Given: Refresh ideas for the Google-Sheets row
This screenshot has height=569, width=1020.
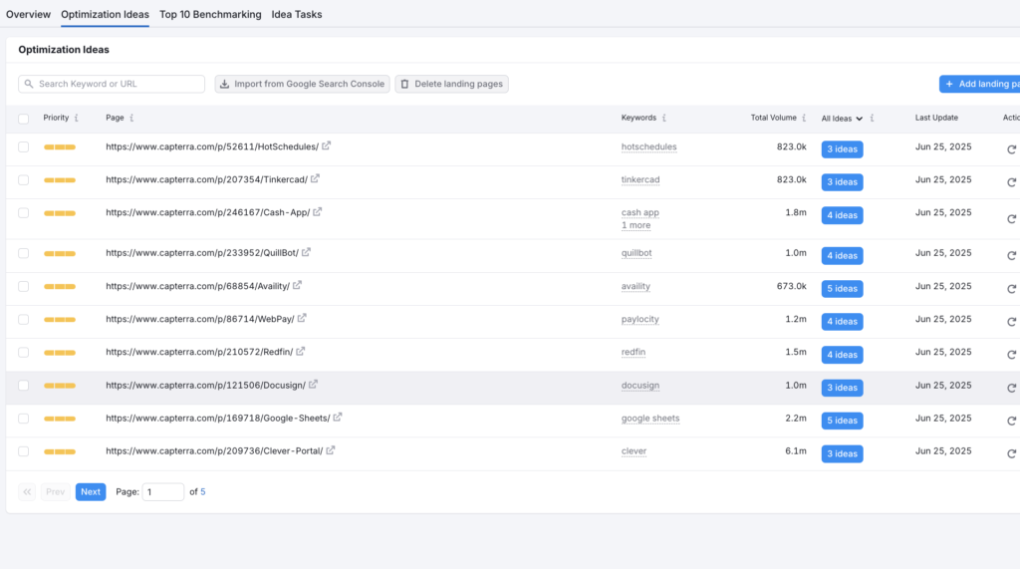Looking at the screenshot, I should click(1012, 421).
